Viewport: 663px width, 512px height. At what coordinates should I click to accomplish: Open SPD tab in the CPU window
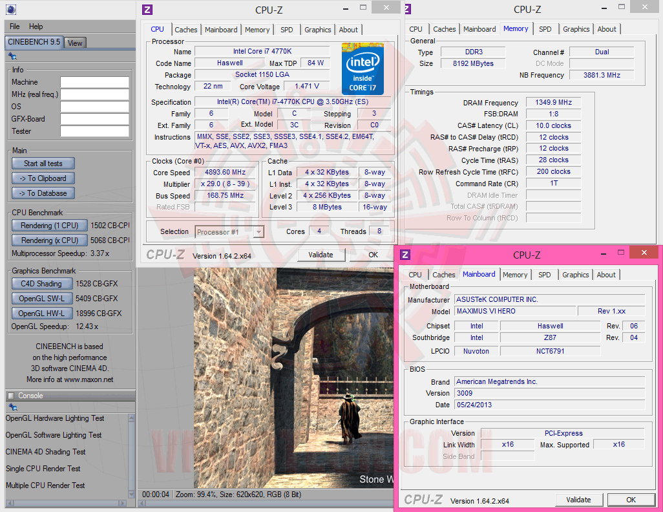point(287,30)
